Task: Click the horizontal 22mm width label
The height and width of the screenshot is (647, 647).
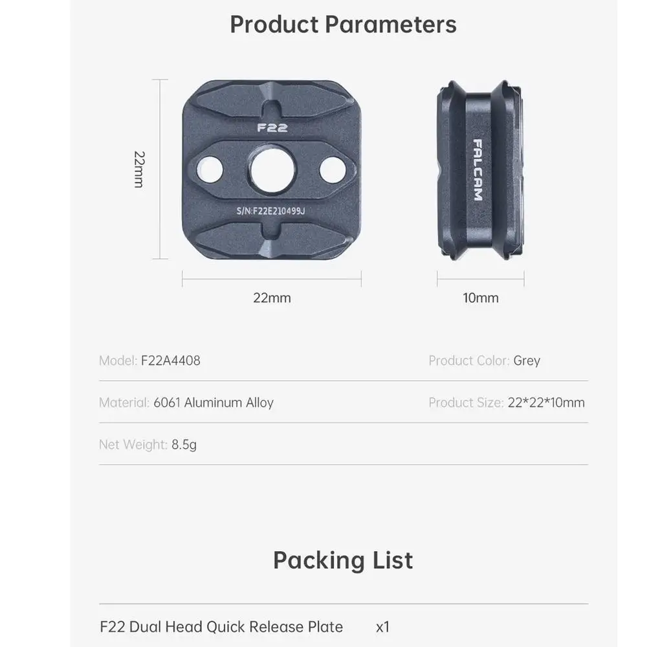Action: [272, 298]
